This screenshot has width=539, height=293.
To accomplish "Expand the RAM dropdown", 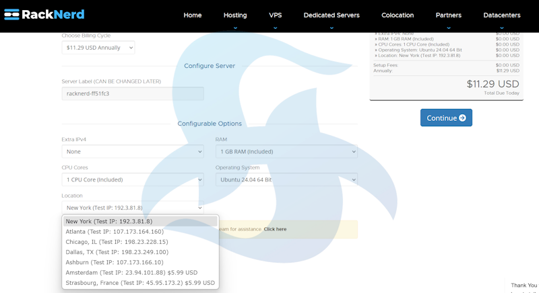I will [286, 152].
